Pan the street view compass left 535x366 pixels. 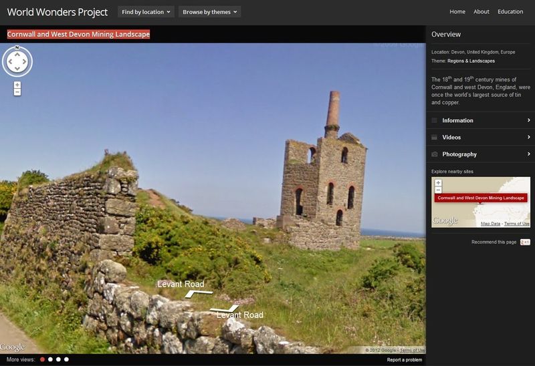pos(10,61)
